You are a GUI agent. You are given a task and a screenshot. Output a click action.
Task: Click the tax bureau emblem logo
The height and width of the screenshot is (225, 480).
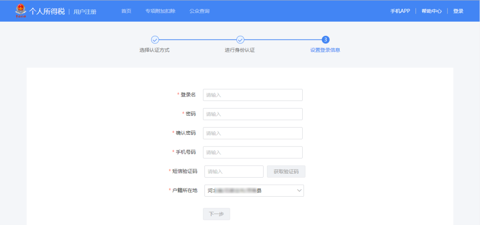[20, 11]
